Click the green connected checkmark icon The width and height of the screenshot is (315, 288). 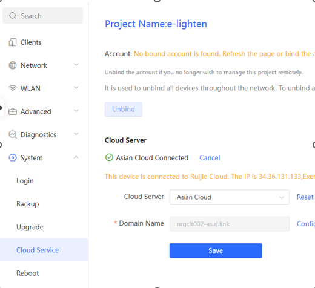109,157
